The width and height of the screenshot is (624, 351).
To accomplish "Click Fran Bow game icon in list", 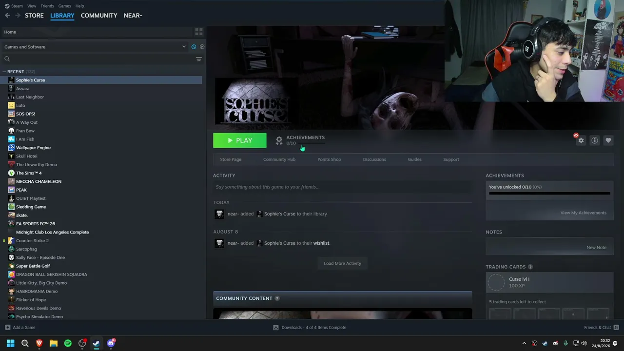I will [11, 131].
